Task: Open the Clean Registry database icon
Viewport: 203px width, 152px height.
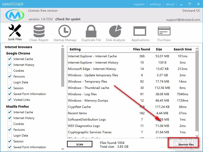Action: [39, 31]
